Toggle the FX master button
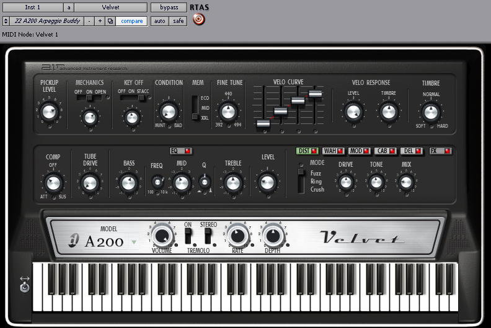 pyautogui.click(x=440, y=151)
